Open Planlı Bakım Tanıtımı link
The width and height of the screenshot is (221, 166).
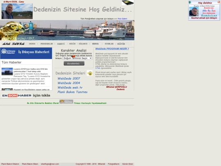tap(72, 92)
